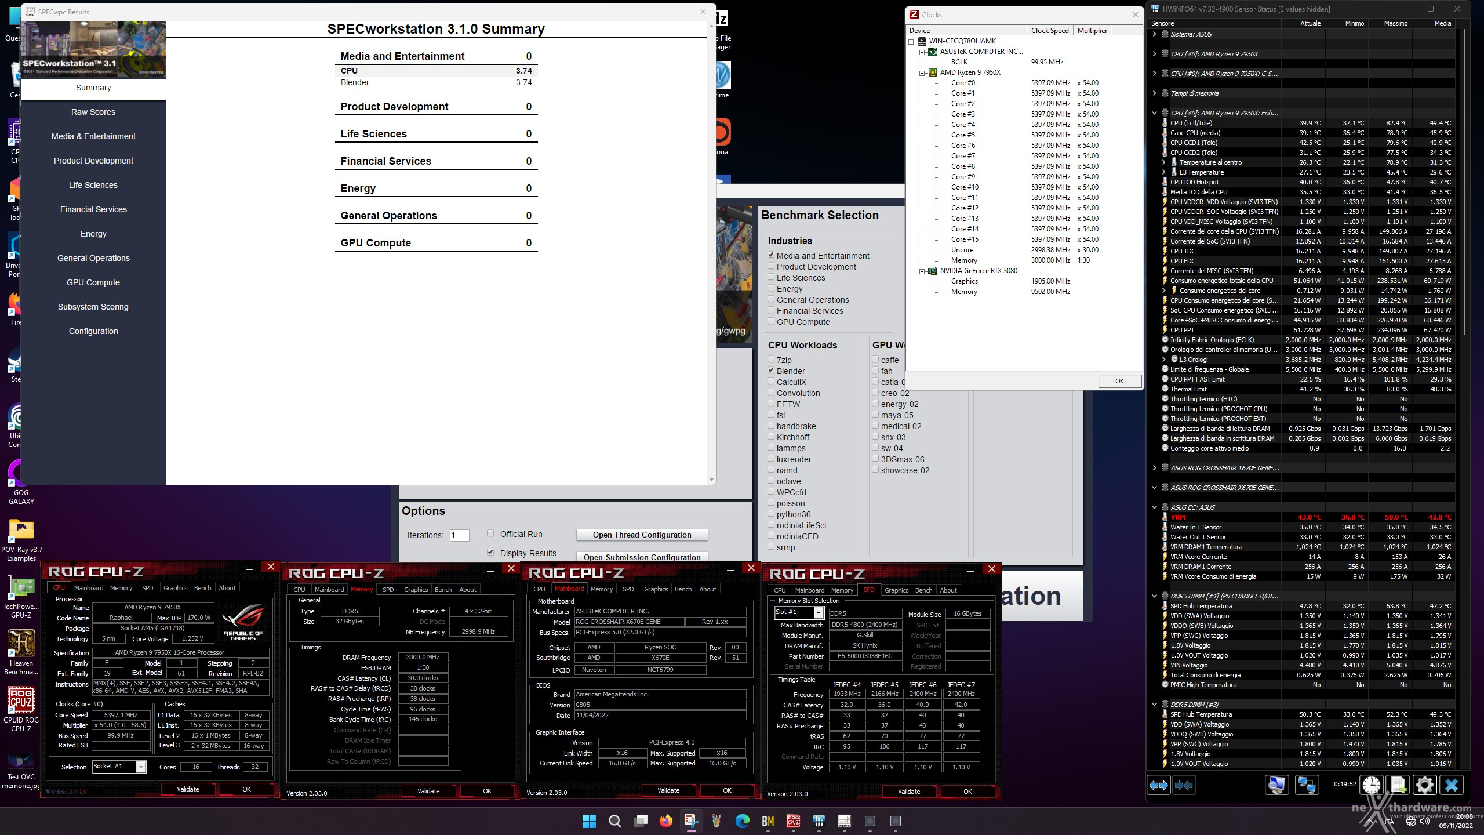
Task: Open Windows Start menu
Action: pyautogui.click(x=589, y=821)
